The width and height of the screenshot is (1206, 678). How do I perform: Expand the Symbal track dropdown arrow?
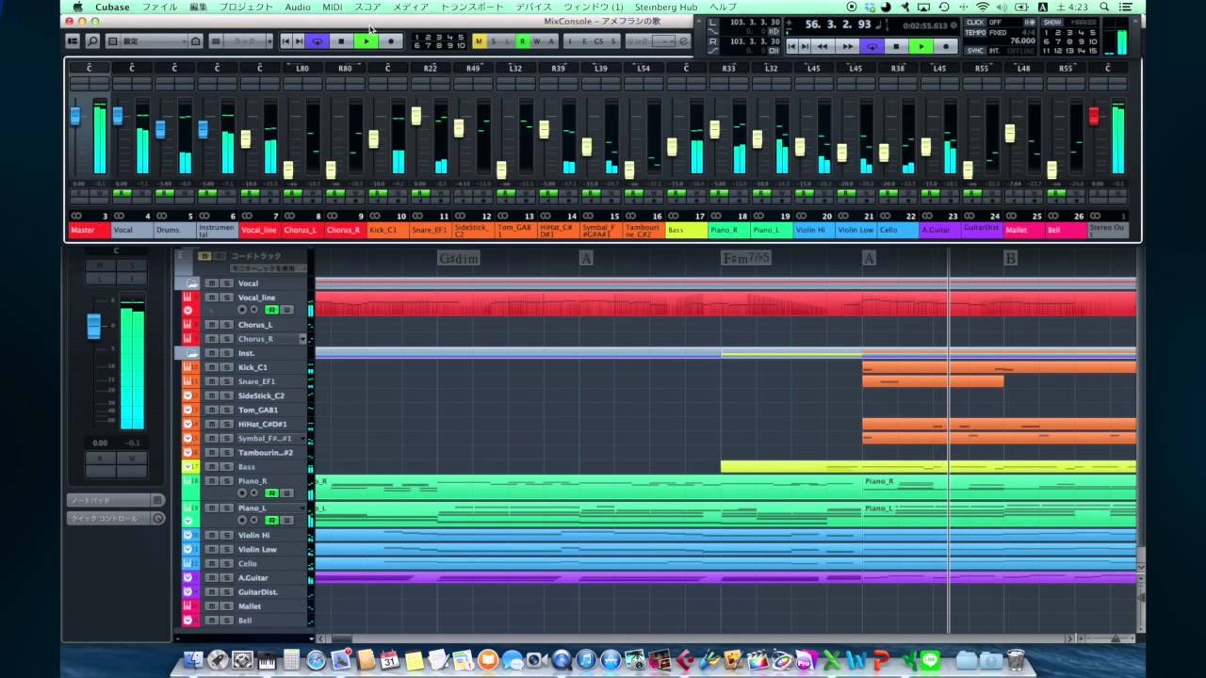click(x=302, y=439)
